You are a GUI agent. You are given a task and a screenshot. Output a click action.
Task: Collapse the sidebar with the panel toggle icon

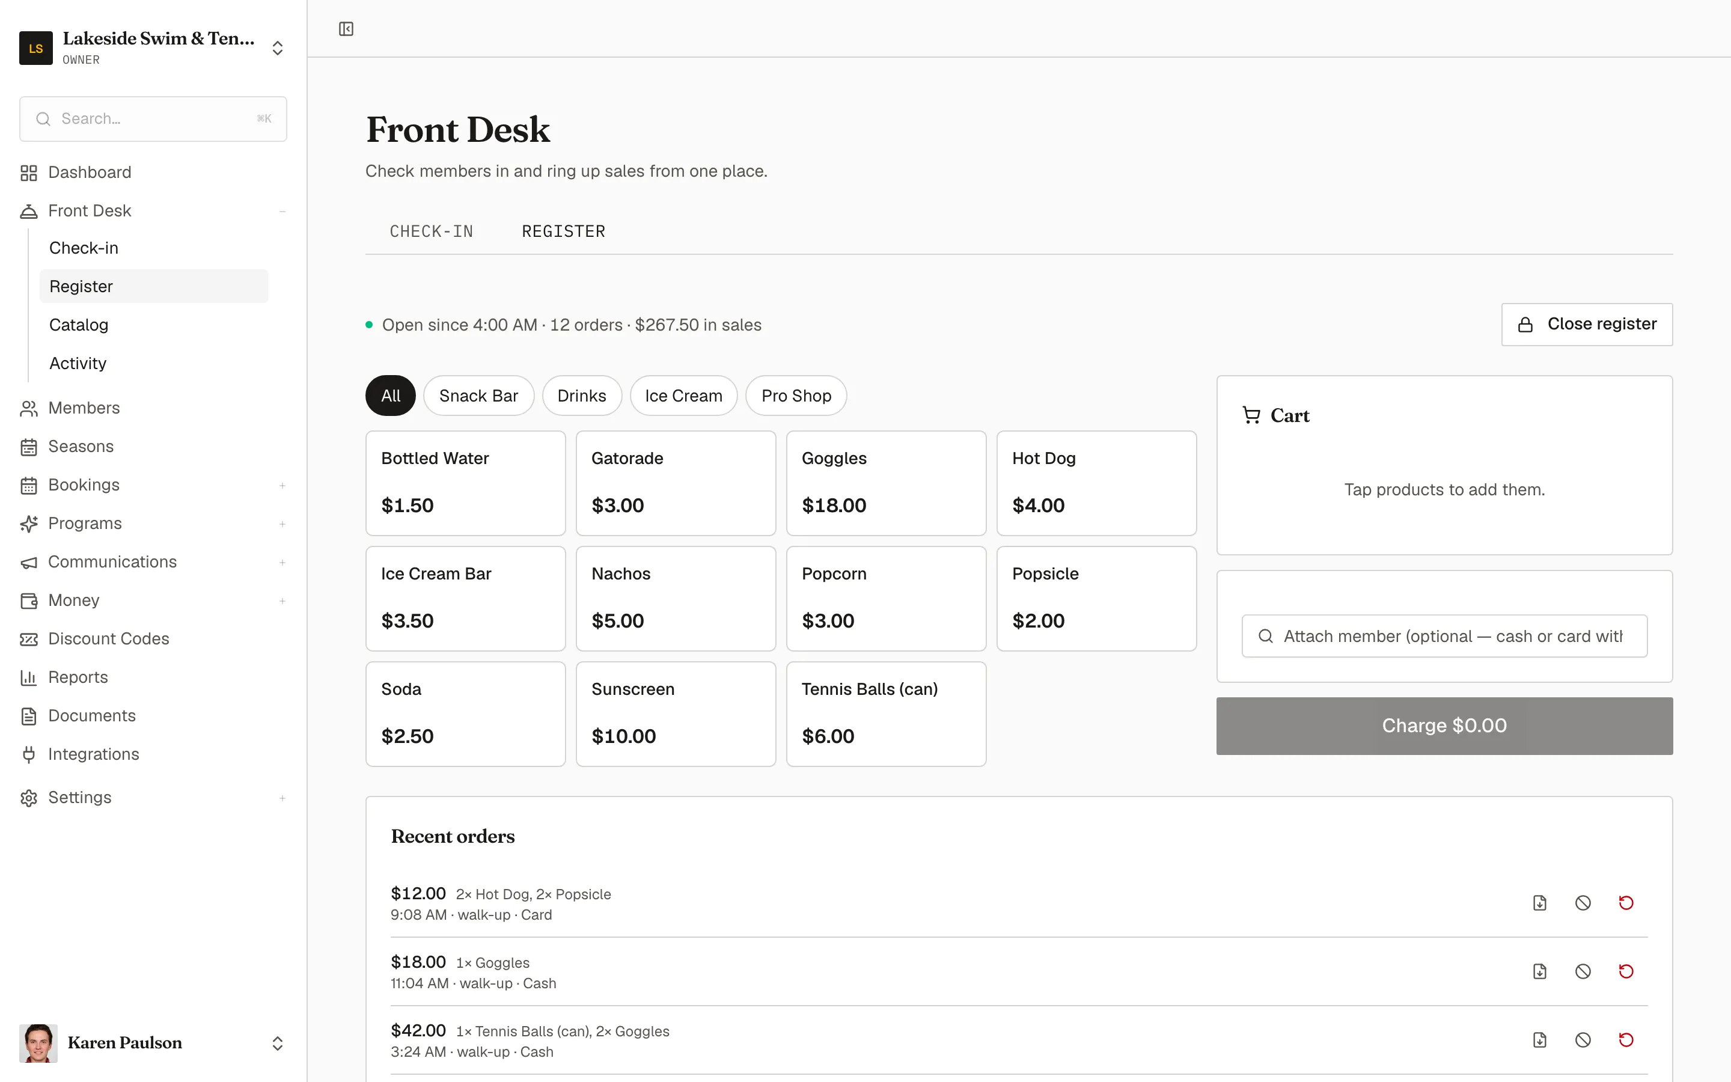point(346,29)
